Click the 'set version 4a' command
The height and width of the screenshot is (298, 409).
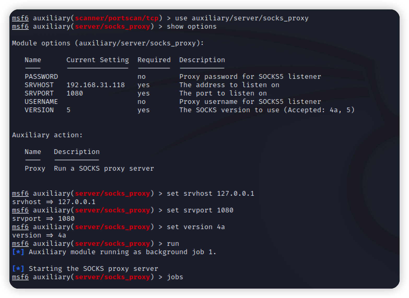click(x=196, y=227)
